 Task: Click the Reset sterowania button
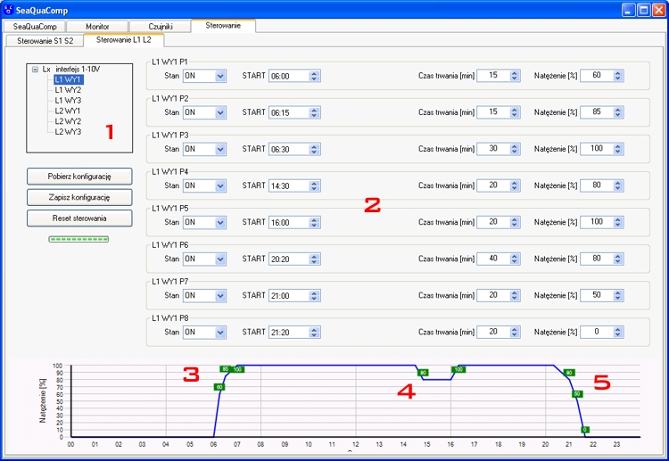79,218
